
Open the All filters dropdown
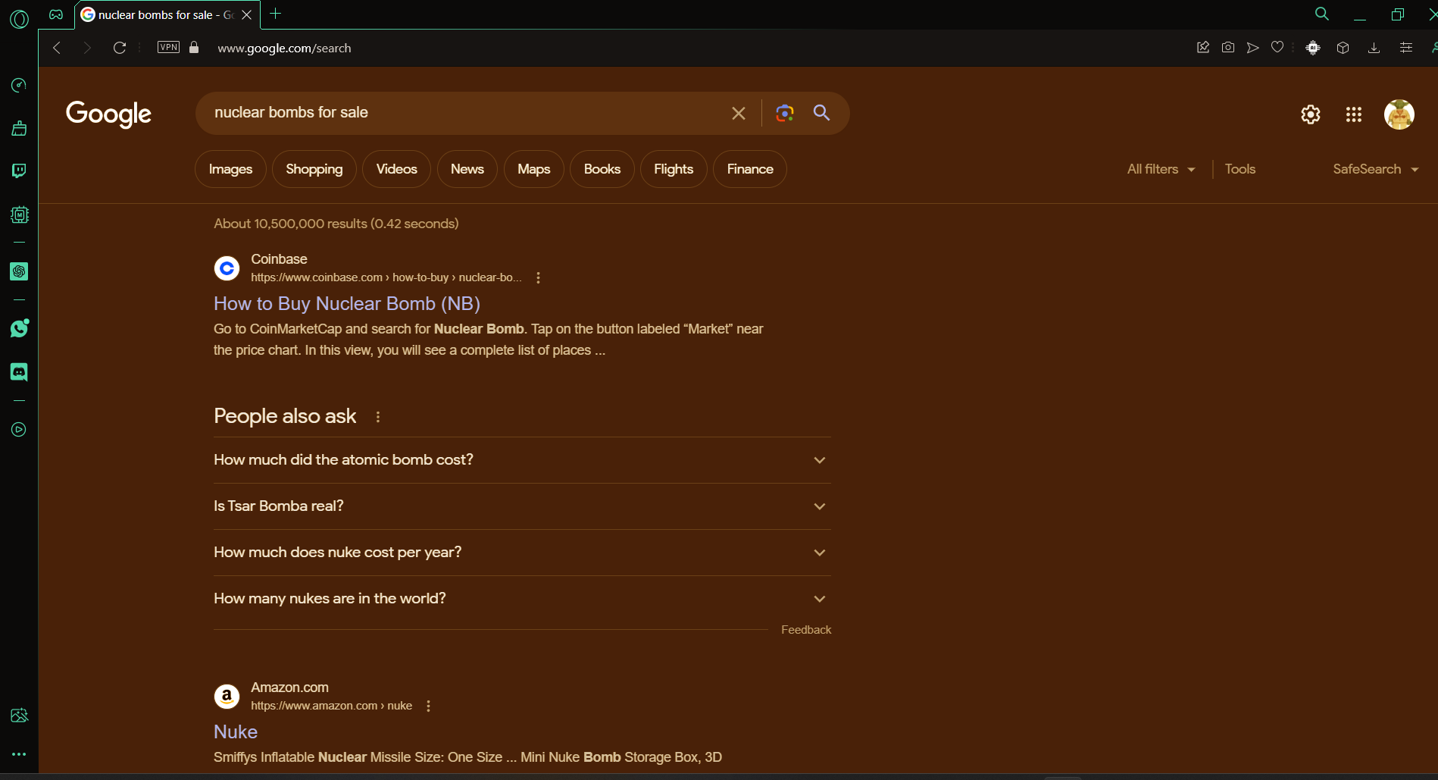[1161, 169]
